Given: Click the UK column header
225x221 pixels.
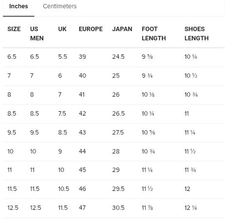Looking at the screenshot, I should coord(62,29).
